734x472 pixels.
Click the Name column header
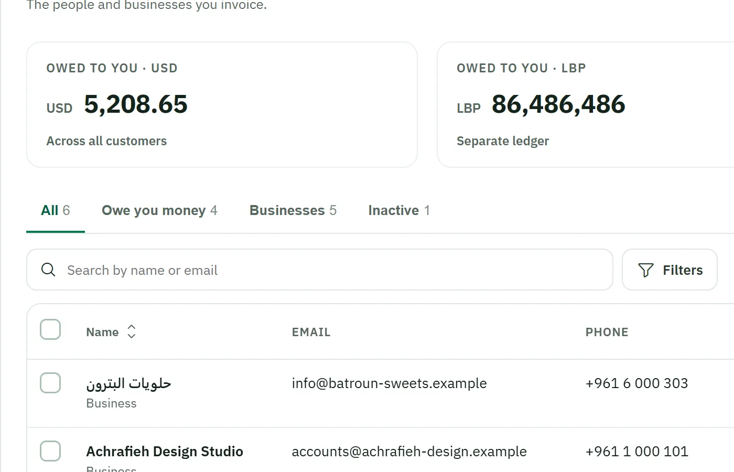[102, 332]
